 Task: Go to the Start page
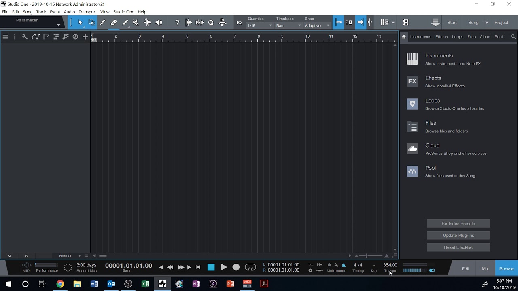[x=452, y=23]
